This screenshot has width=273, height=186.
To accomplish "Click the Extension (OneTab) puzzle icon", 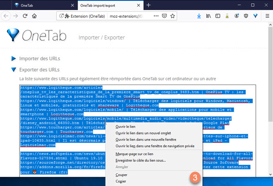I will 67,16.
